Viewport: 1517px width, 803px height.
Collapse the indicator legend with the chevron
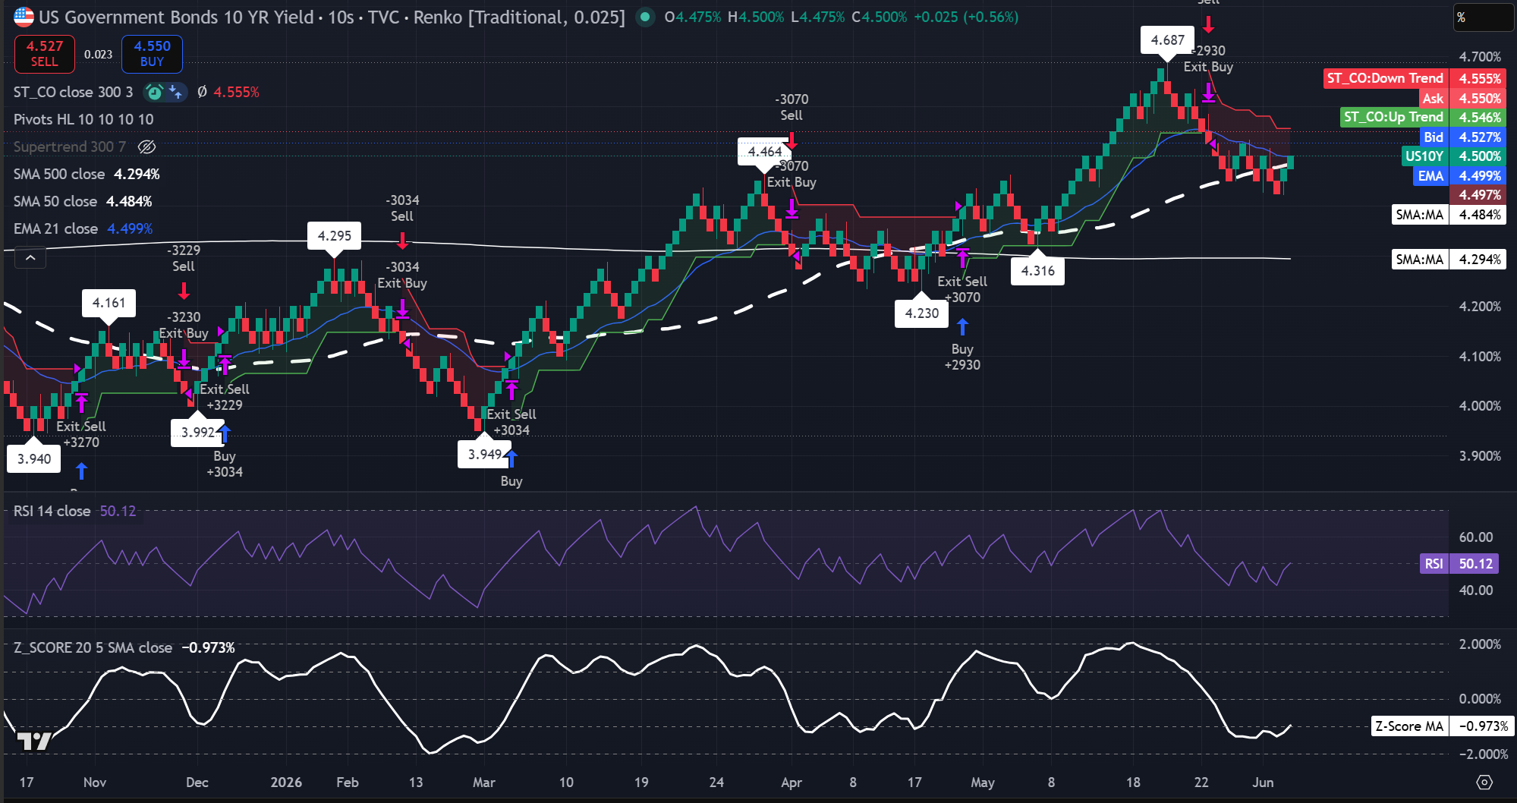pos(30,258)
